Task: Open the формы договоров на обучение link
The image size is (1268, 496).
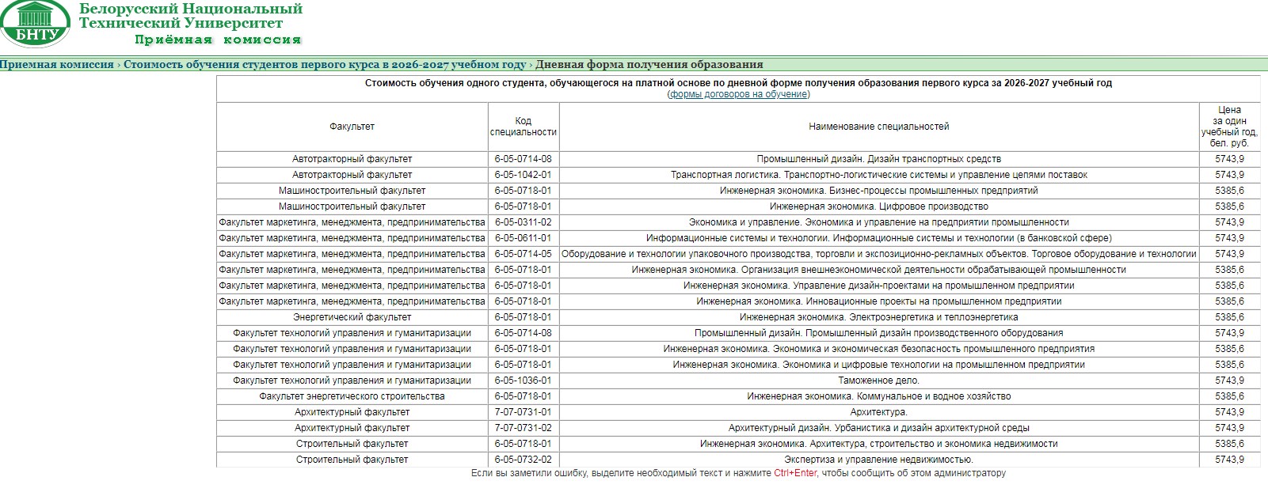Action: click(738, 94)
